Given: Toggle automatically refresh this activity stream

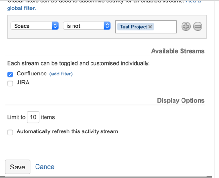Looking at the screenshot, I should (10, 132).
